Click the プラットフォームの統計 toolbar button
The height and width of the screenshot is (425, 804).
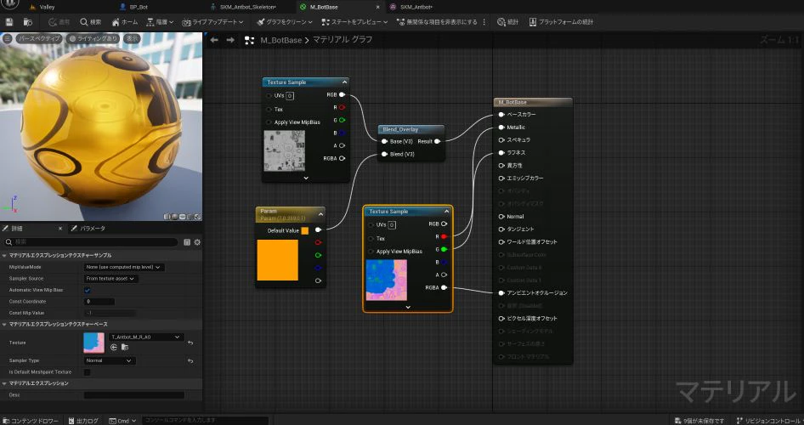(561, 22)
